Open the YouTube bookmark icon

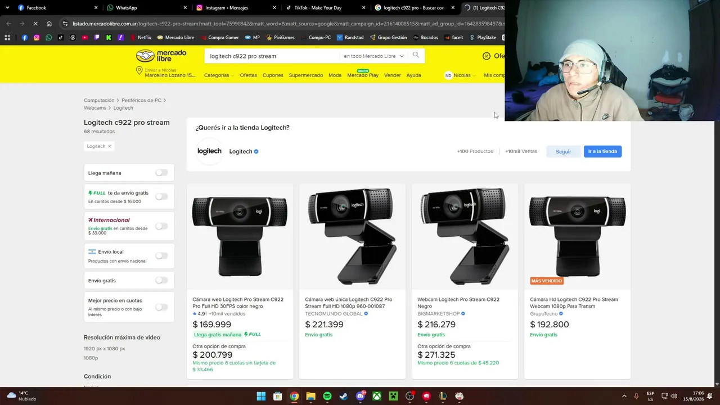tap(84, 38)
